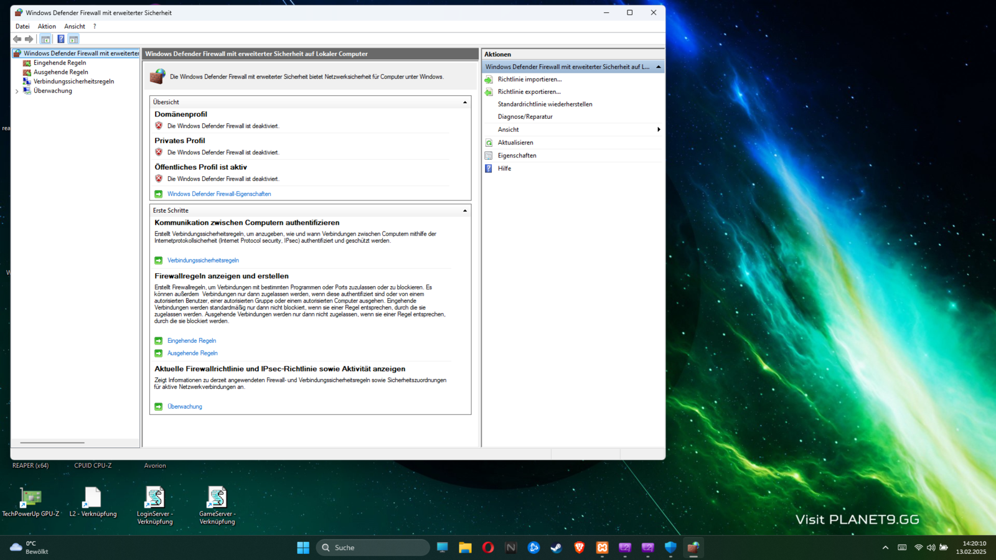The height and width of the screenshot is (560, 996).
Task: Click the forward arrow toolbar icon
Action: [x=29, y=39]
